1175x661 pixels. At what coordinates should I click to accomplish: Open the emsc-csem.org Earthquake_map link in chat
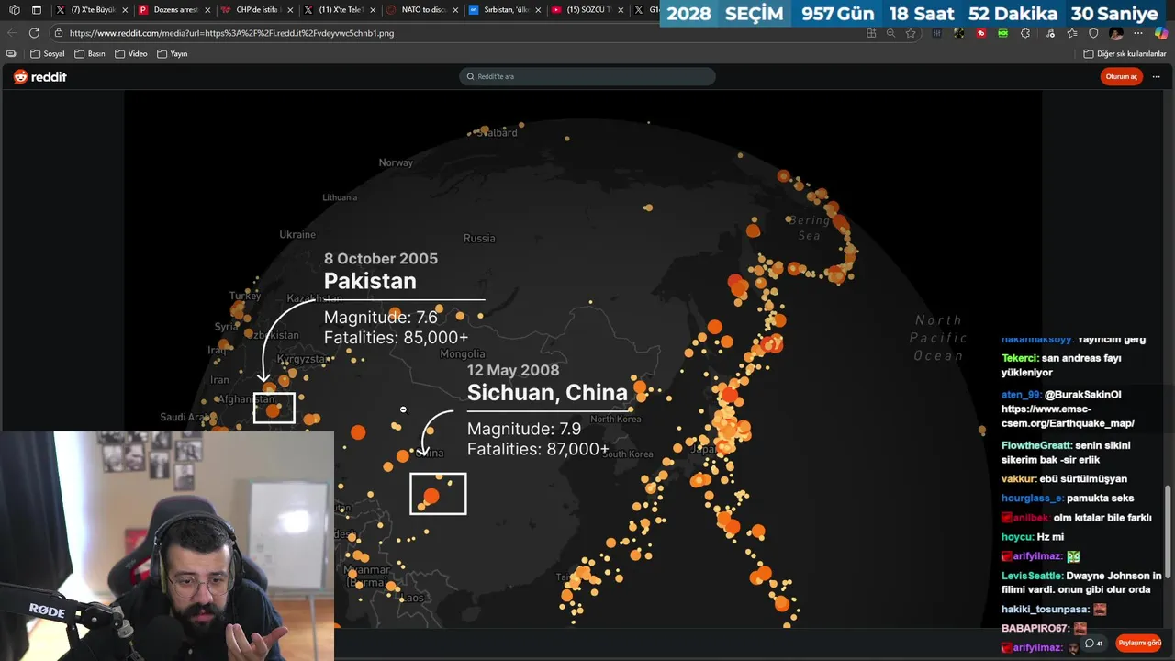(x=1068, y=417)
